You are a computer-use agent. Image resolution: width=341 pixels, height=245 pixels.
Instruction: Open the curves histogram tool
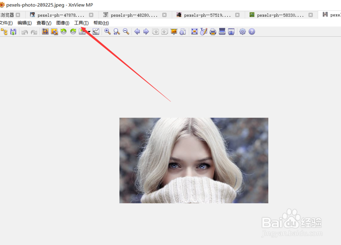point(96,32)
